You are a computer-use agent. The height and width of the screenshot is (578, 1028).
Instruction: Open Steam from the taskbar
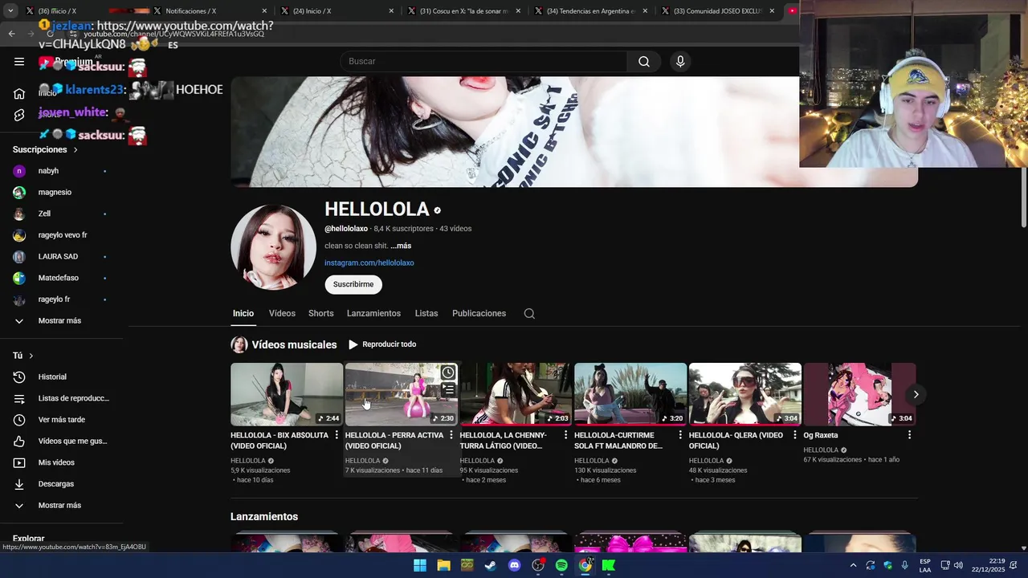491,565
